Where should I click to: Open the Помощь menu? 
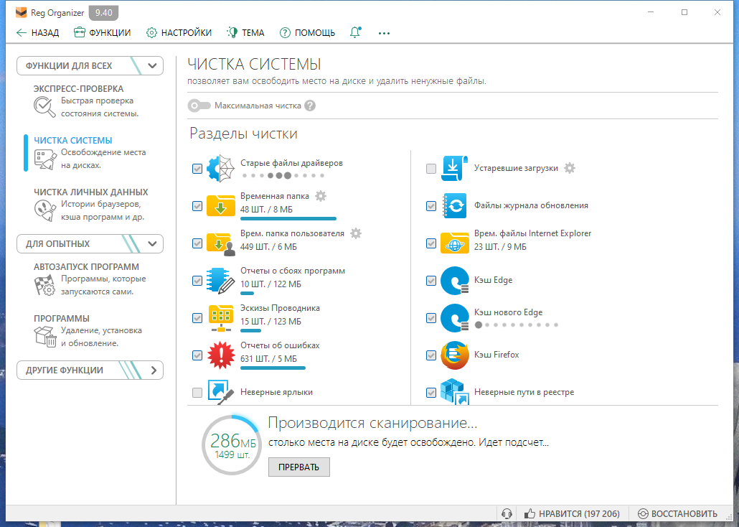307,32
